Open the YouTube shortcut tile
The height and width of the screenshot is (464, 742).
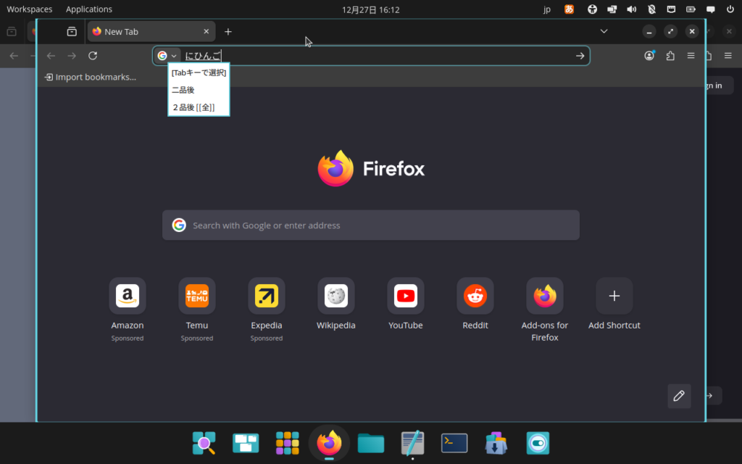point(406,296)
